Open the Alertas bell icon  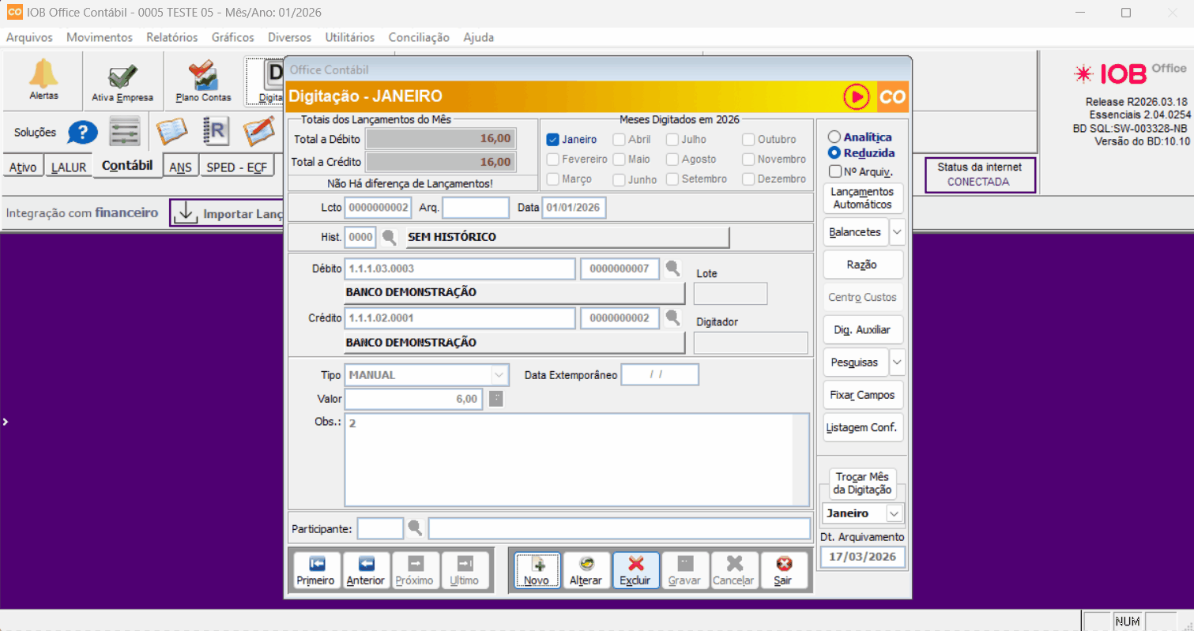coord(43,75)
